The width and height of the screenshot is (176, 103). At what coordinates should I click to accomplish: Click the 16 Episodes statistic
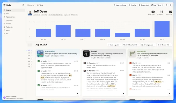(160, 13)
